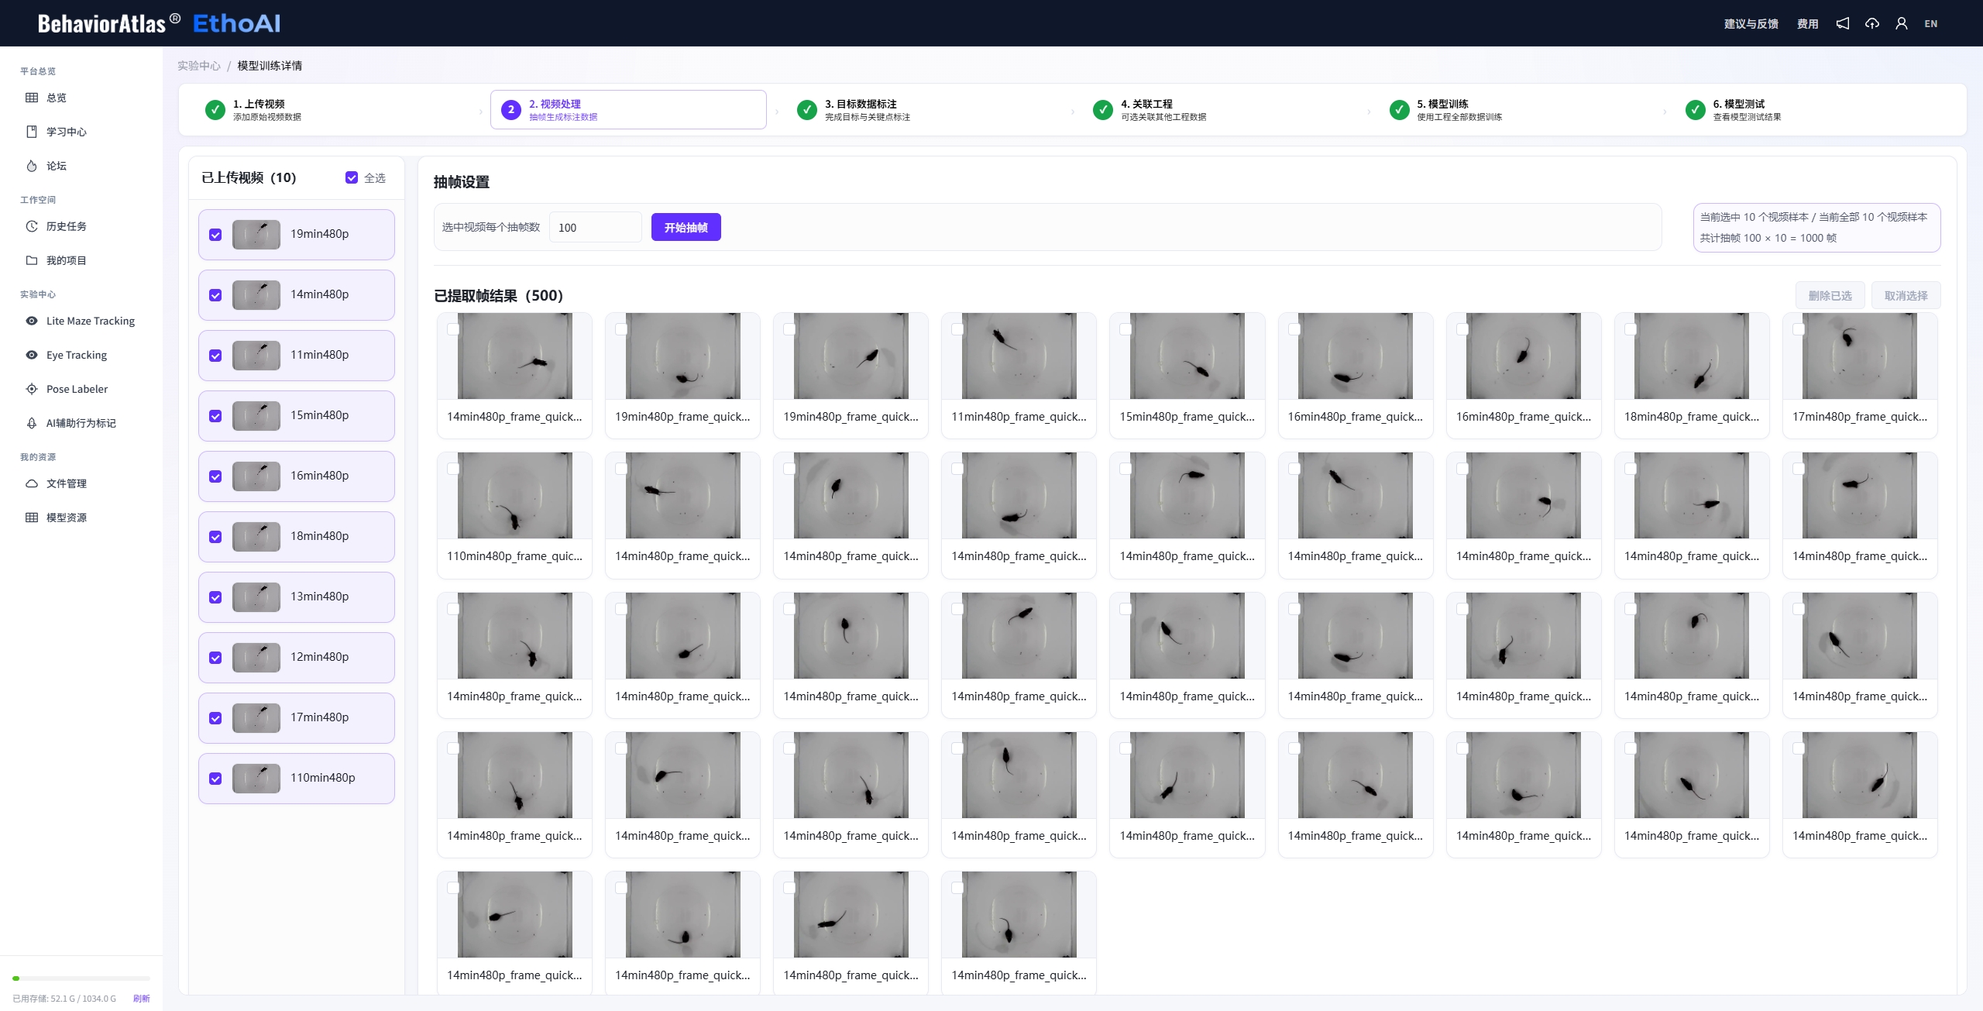Click the 开始抽帧 button
The image size is (1983, 1011).
coord(686,227)
